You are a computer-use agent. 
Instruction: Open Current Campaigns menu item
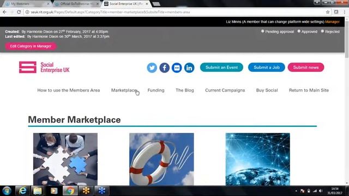tap(225, 90)
